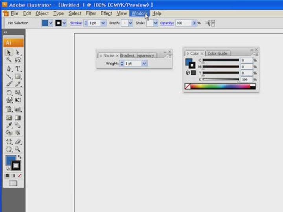Click control bar stroke weight stepper
Viewport: 283px width, 212px height.
tap(86, 23)
